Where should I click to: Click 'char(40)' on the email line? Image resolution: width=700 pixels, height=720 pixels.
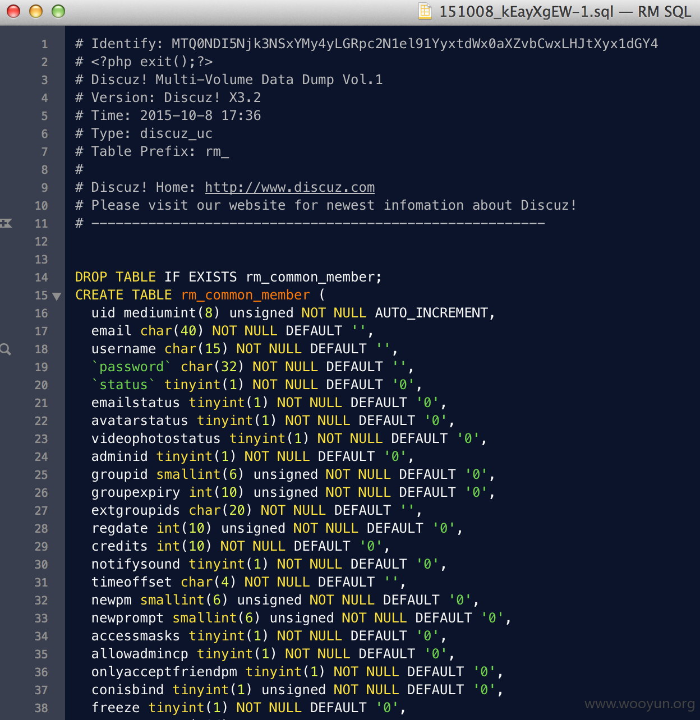pos(172,331)
